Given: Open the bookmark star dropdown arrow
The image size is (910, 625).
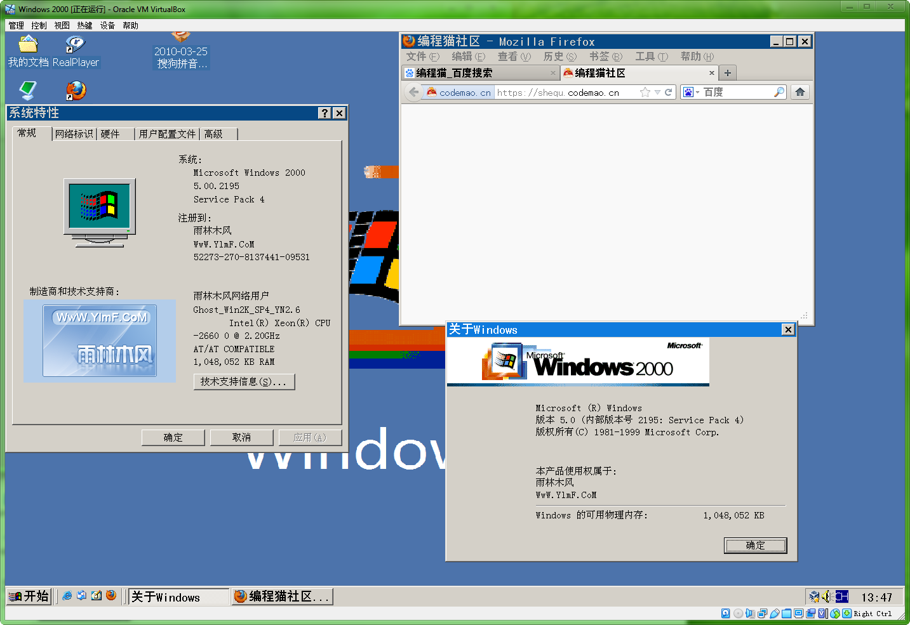Looking at the screenshot, I should [657, 93].
